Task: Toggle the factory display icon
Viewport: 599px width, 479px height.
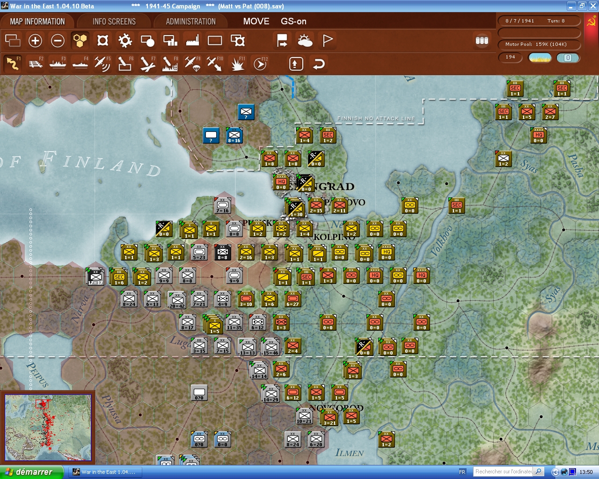Action: click(x=192, y=41)
